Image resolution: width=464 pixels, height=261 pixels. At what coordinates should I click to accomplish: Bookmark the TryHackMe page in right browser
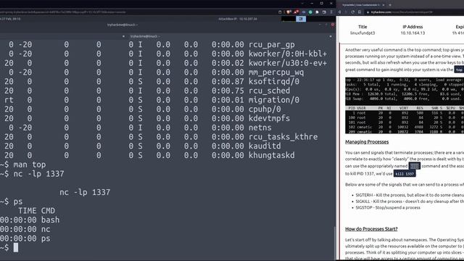[360, 12]
